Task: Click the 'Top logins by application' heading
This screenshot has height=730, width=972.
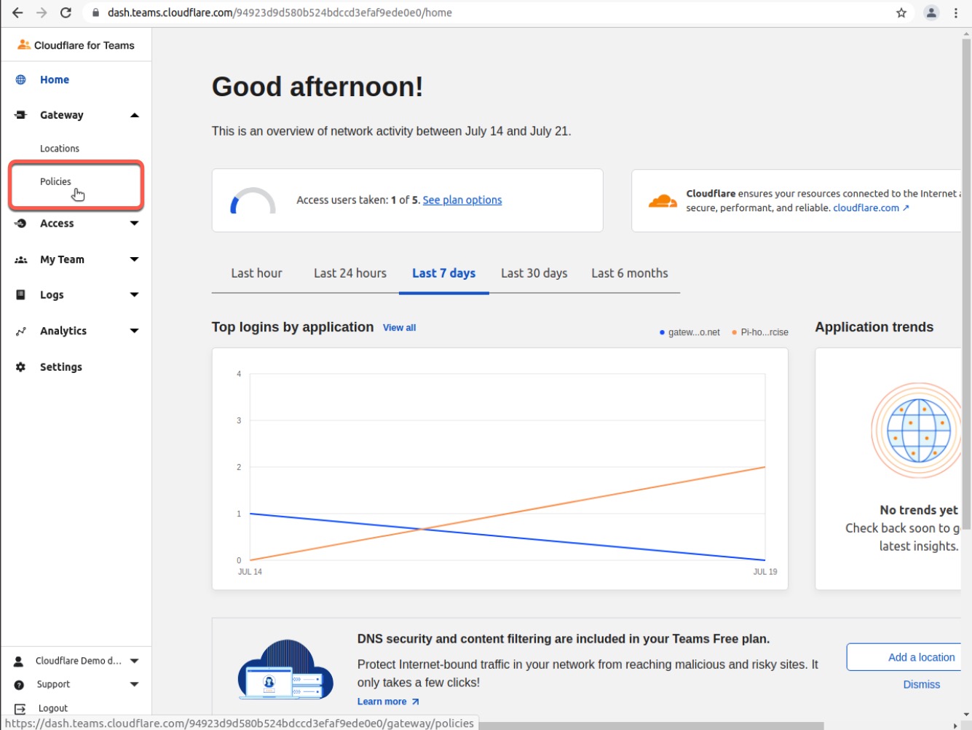Action: tap(293, 327)
